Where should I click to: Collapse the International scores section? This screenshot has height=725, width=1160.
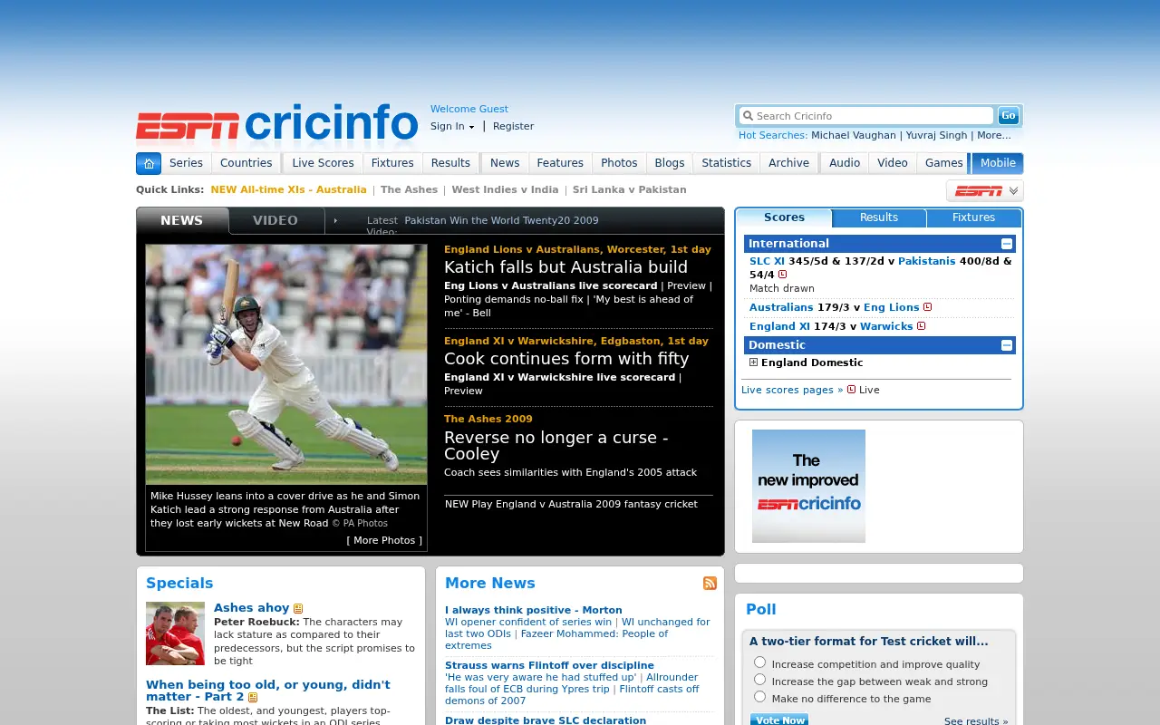[1006, 244]
